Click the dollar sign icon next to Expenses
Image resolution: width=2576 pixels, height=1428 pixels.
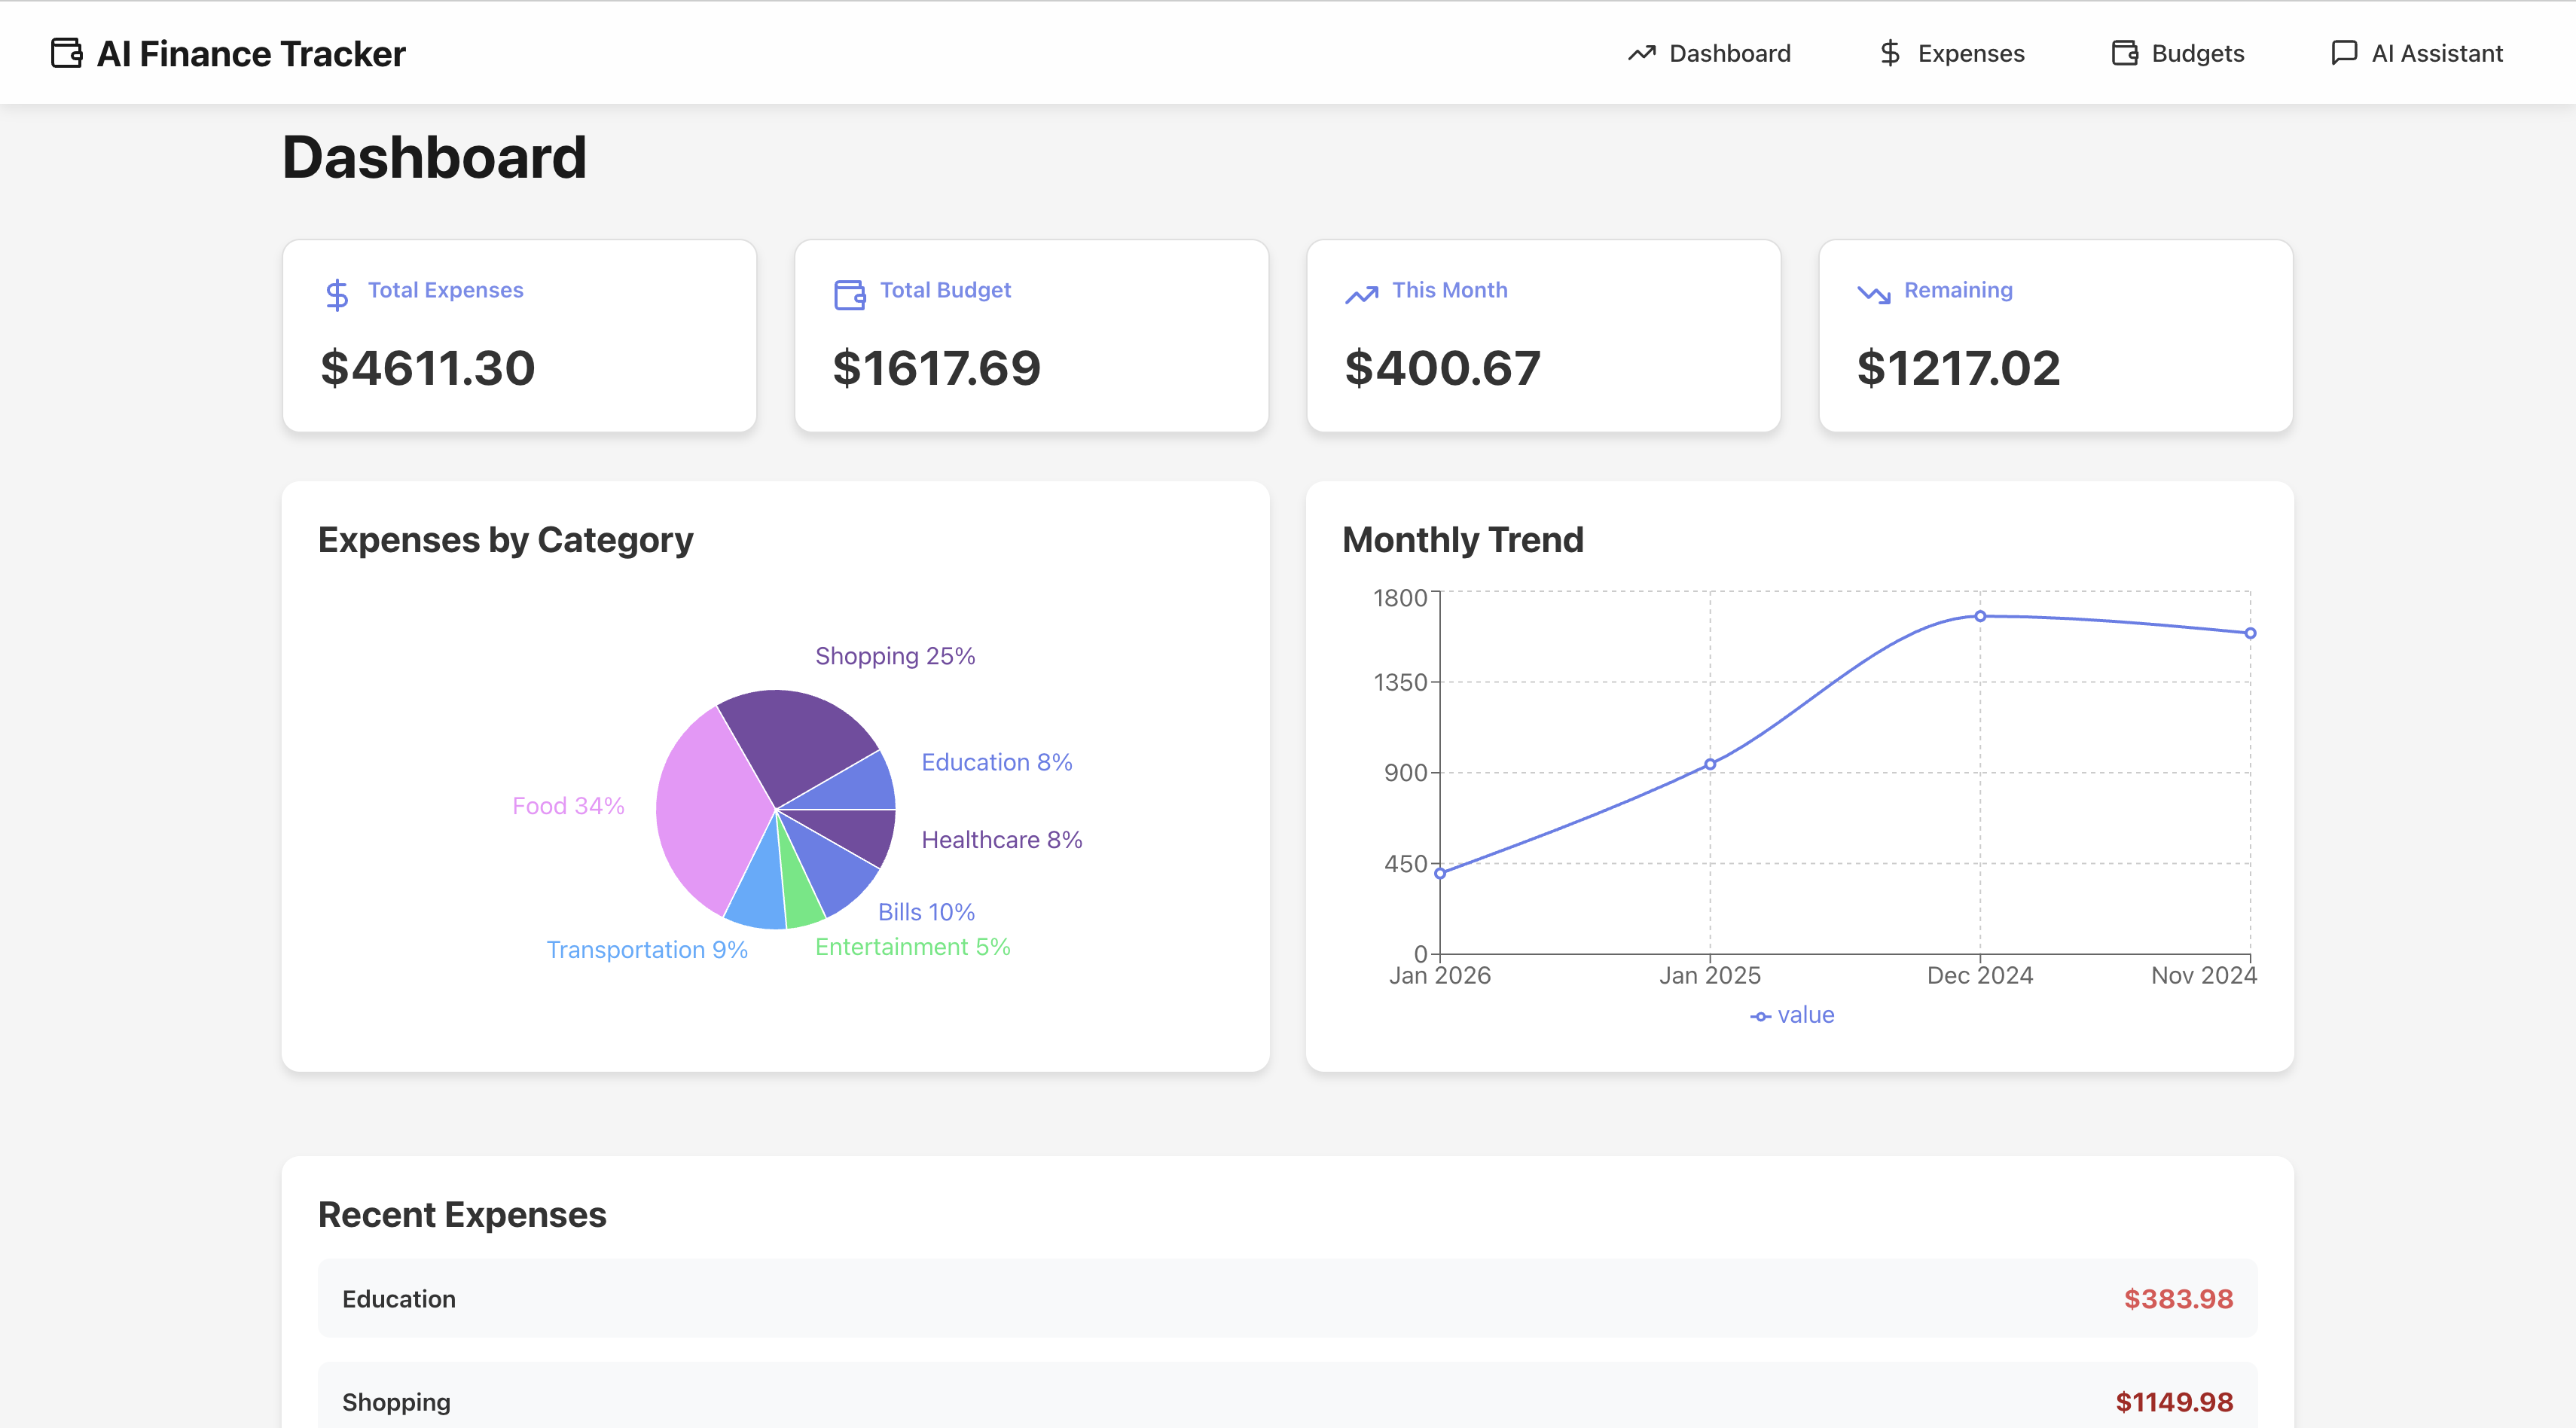pyautogui.click(x=1890, y=53)
